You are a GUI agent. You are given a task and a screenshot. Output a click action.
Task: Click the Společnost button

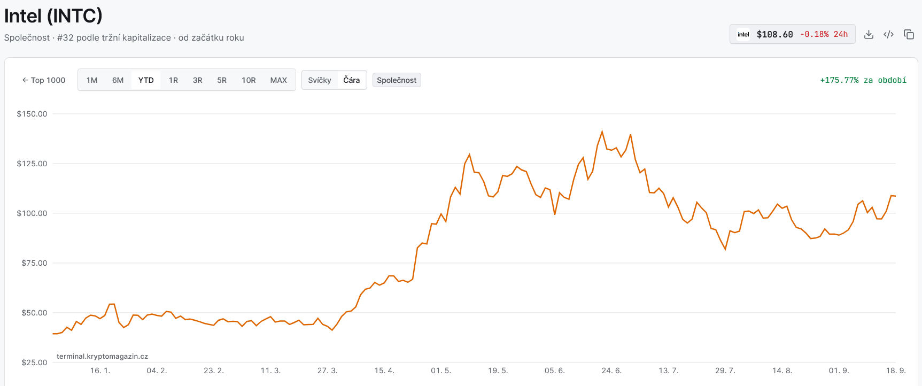(397, 80)
